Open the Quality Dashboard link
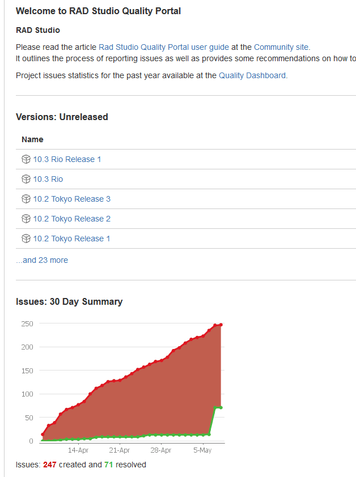This screenshot has height=477, width=356. pyautogui.click(x=252, y=75)
